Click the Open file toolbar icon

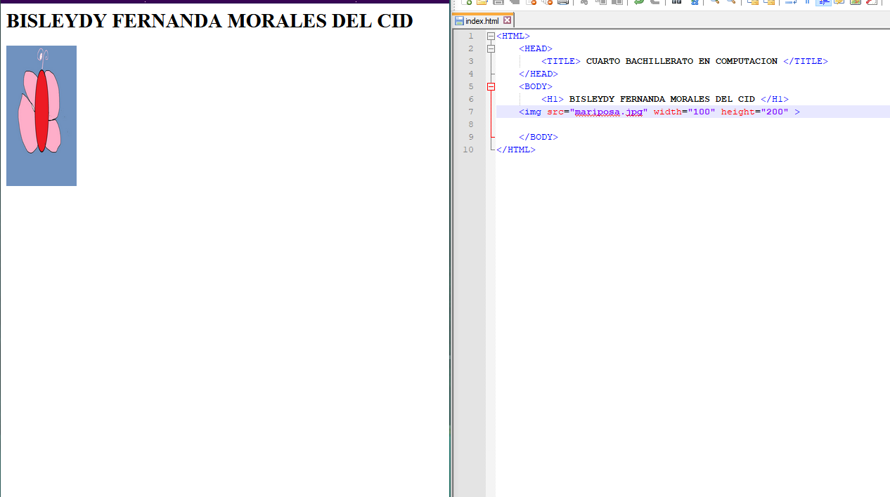coord(482,2)
